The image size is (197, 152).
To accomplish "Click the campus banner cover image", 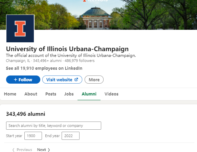I will (x=113, y=15).
